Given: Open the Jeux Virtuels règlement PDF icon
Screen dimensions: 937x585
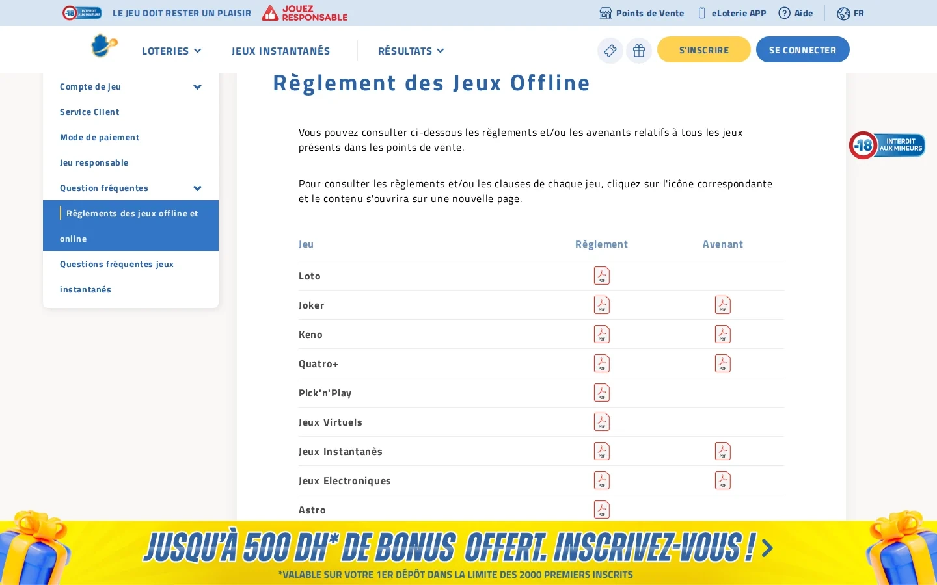Looking at the screenshot, I should [602, 422].
